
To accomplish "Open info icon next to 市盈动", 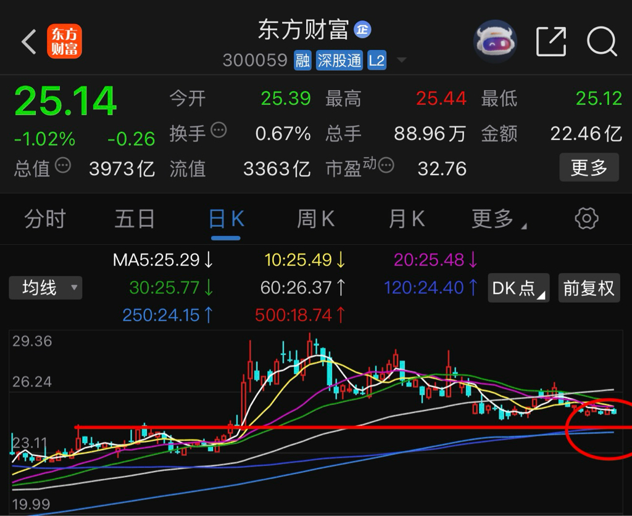I will (386, 165).
